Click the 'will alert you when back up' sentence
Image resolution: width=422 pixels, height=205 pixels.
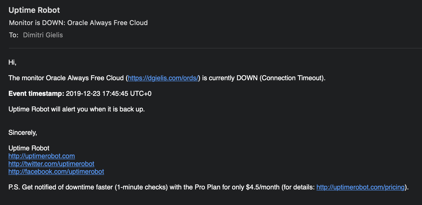click(x=76, y=109)
